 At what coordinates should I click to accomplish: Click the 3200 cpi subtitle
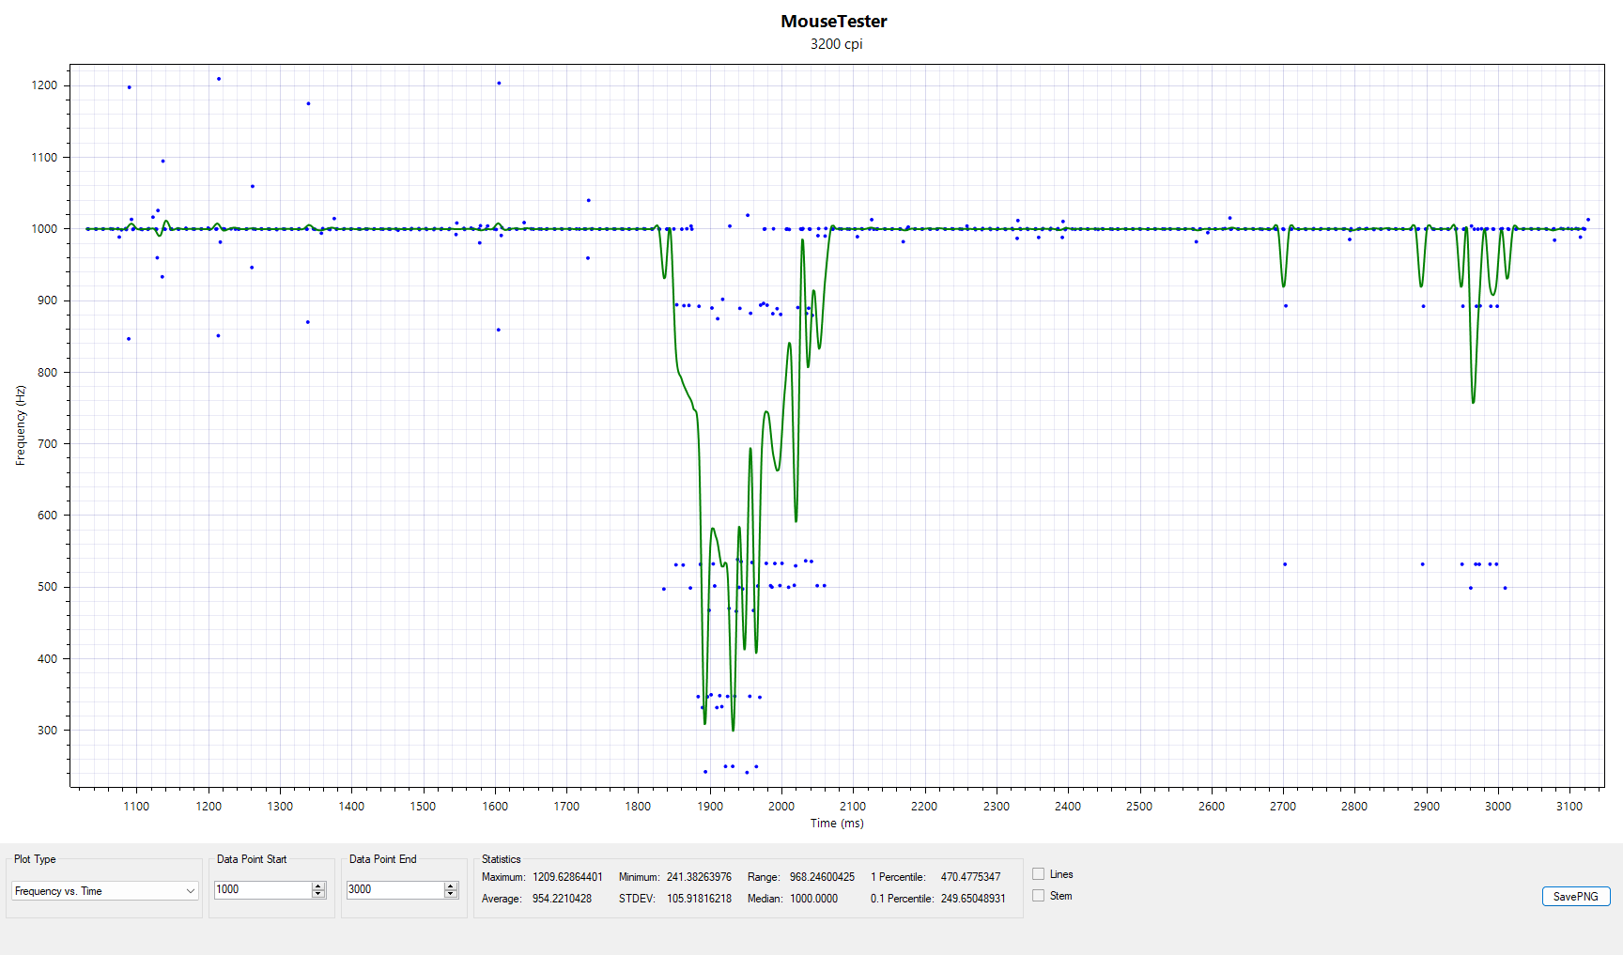coord(836,44)
